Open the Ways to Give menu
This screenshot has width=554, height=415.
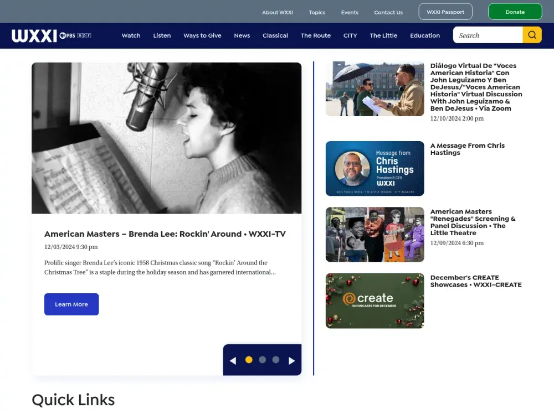tap(202, 35)
